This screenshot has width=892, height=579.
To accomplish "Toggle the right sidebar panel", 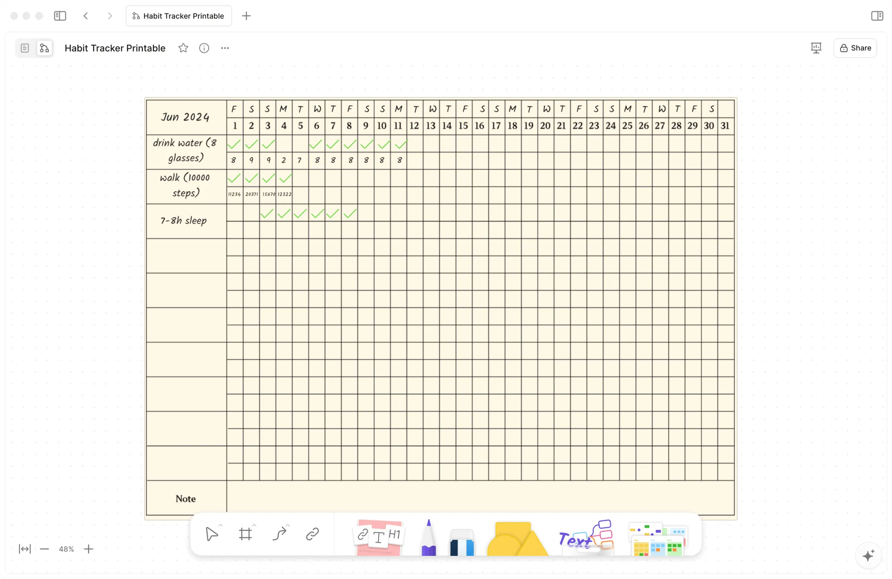I will [x=877, y=16].
